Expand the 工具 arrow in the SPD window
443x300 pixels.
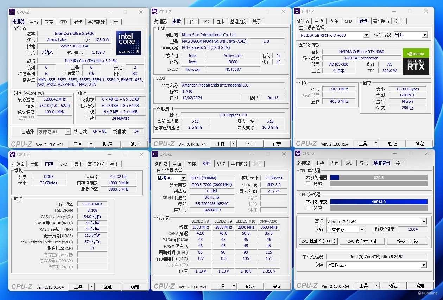click(x=234, y=286)
